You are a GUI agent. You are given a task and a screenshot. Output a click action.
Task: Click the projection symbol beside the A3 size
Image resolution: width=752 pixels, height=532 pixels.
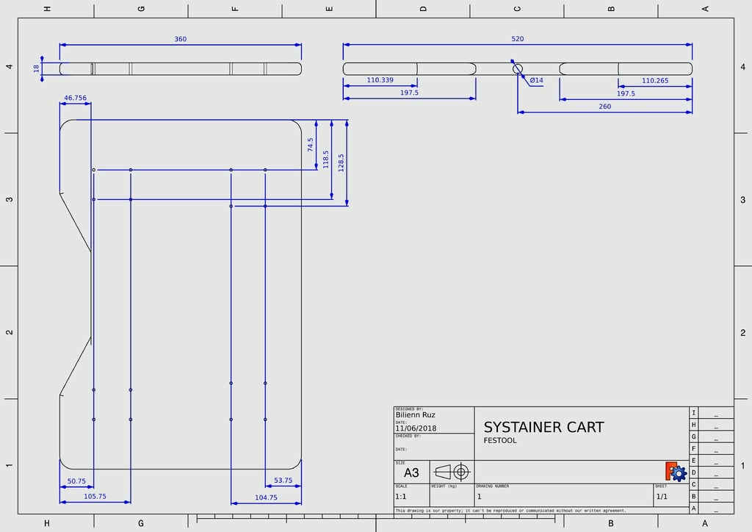452,472
